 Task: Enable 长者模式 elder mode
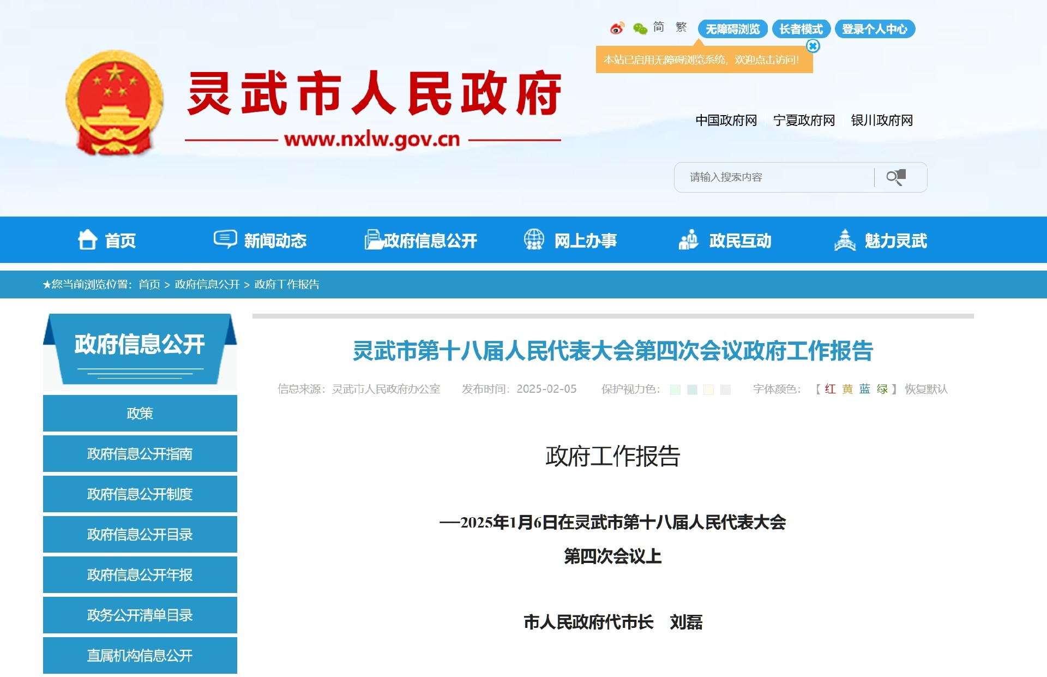[x=801, y=29]
